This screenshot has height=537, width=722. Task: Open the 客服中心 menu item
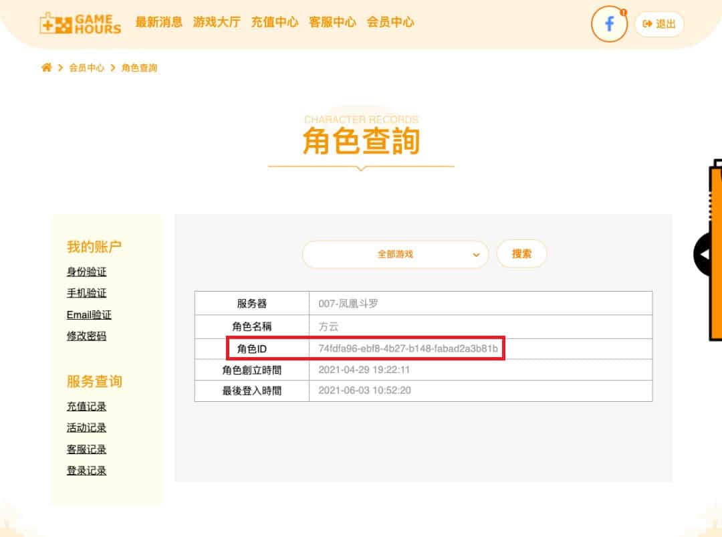[332, 21]
